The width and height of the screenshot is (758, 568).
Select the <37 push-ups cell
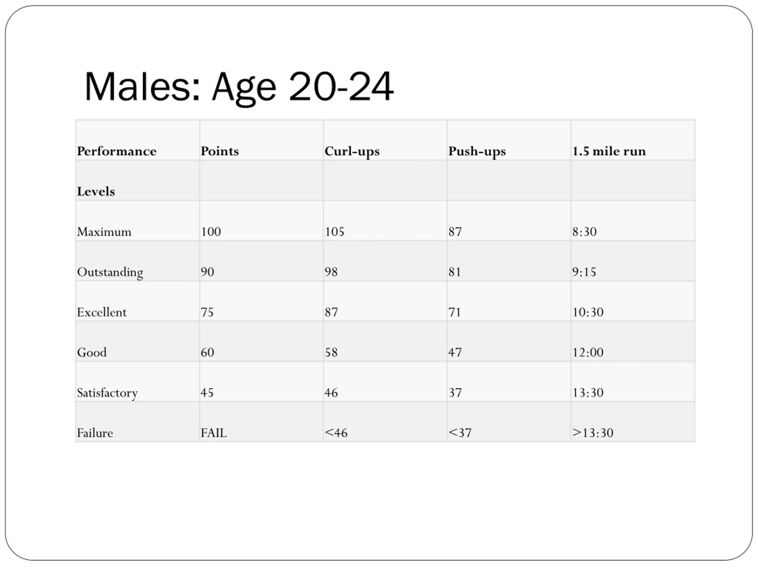460,433
